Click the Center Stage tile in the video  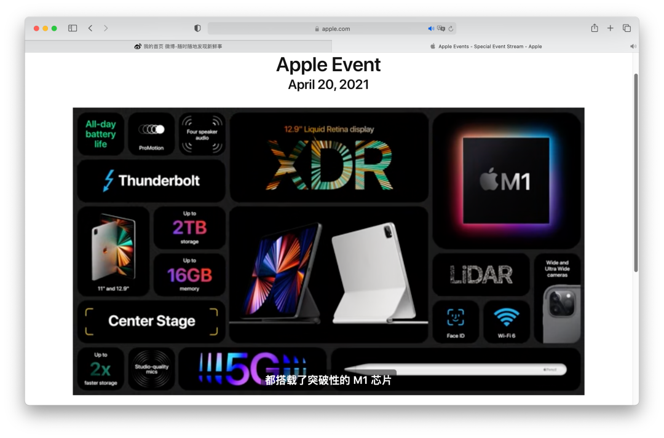click(x=151, y=321)
